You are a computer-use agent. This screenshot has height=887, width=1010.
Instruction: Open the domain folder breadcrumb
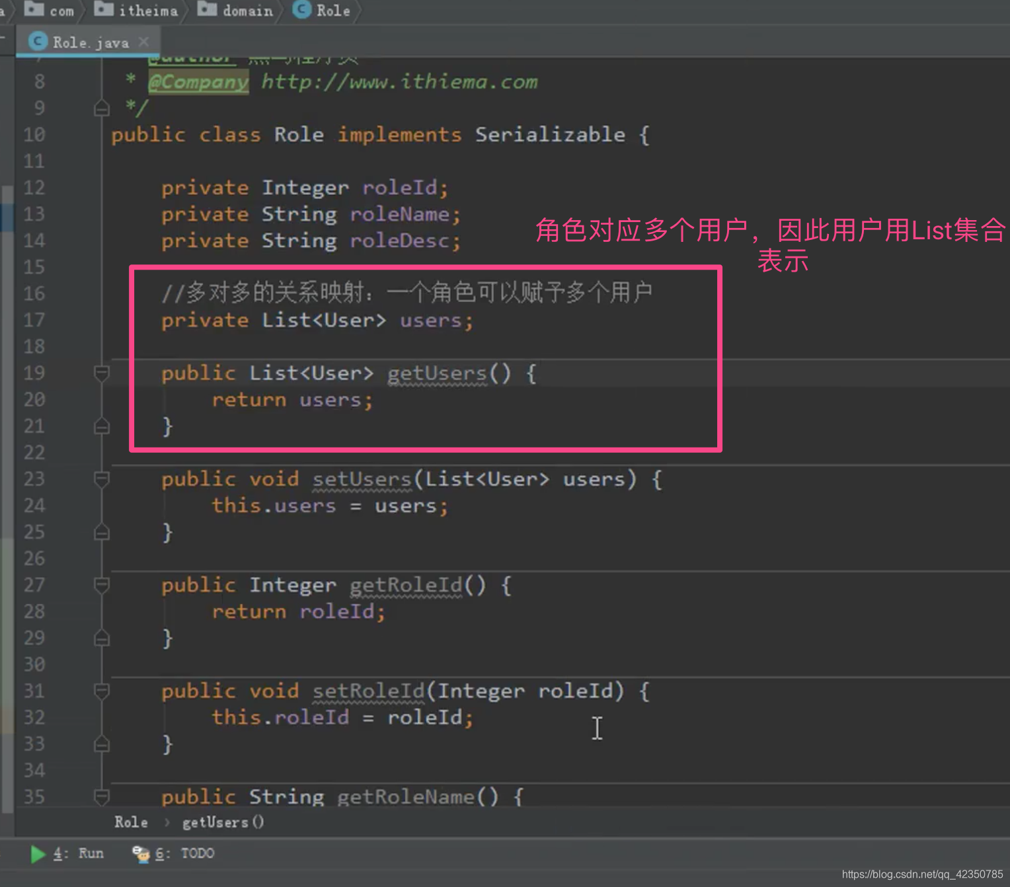(x=235, y=10)
